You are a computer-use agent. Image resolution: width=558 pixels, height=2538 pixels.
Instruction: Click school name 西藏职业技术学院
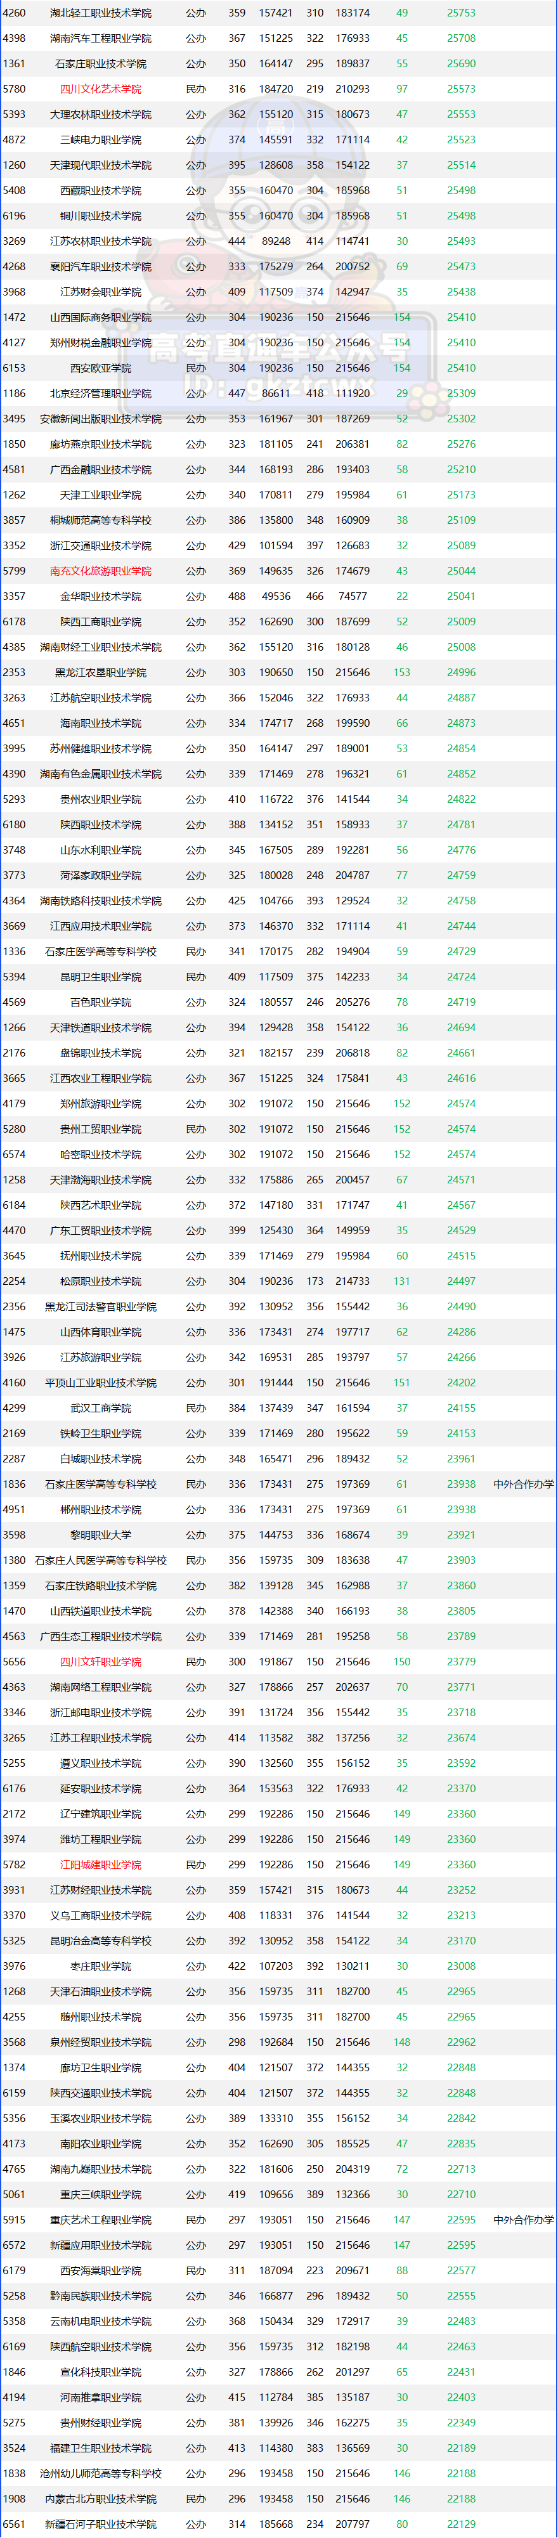coord(101,191)
